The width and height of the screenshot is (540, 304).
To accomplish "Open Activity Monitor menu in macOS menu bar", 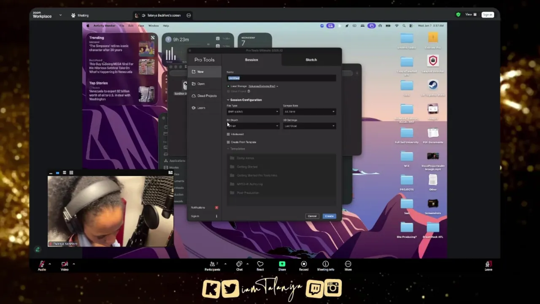I will tap(104, 26).
